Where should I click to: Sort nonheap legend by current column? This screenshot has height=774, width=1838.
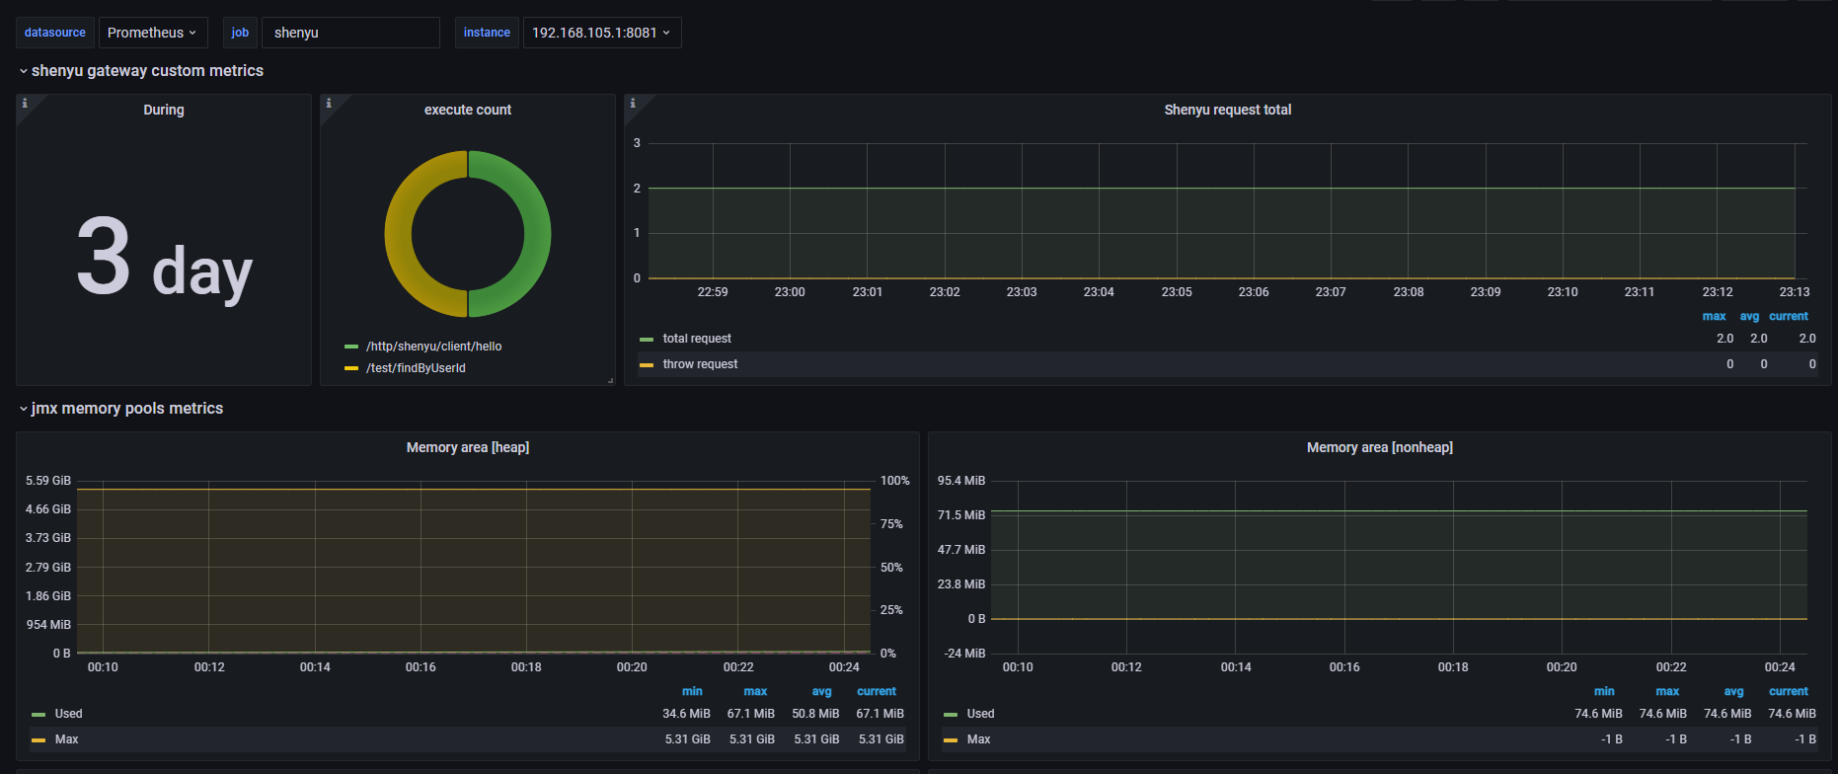pos(1788,691)
